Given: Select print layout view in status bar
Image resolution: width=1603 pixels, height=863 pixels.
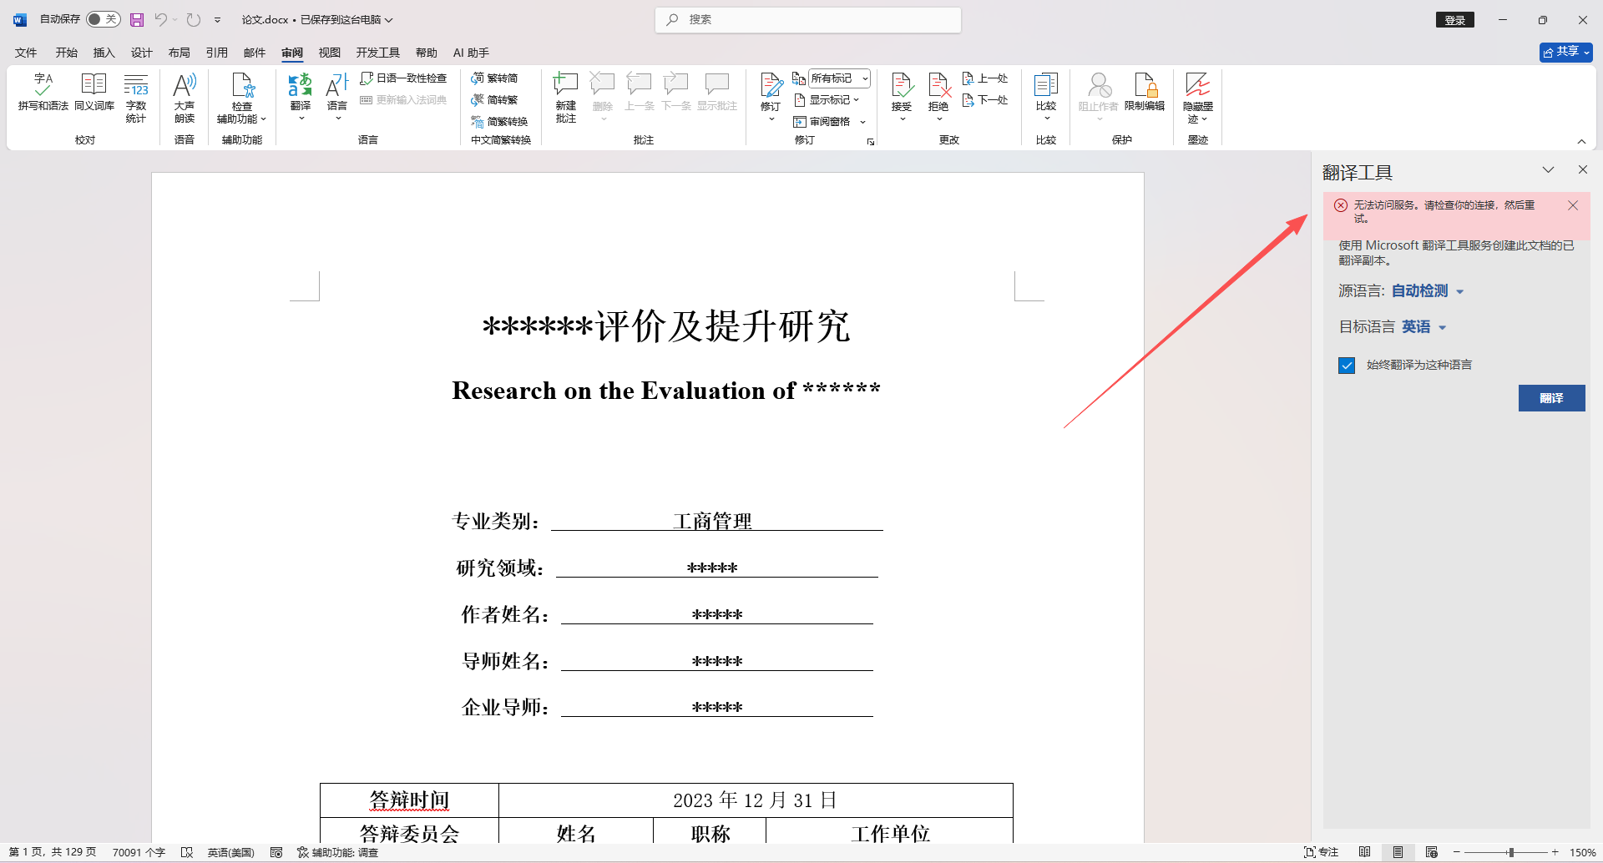Looking at the screenshot, I should [x=1398, y=852].
